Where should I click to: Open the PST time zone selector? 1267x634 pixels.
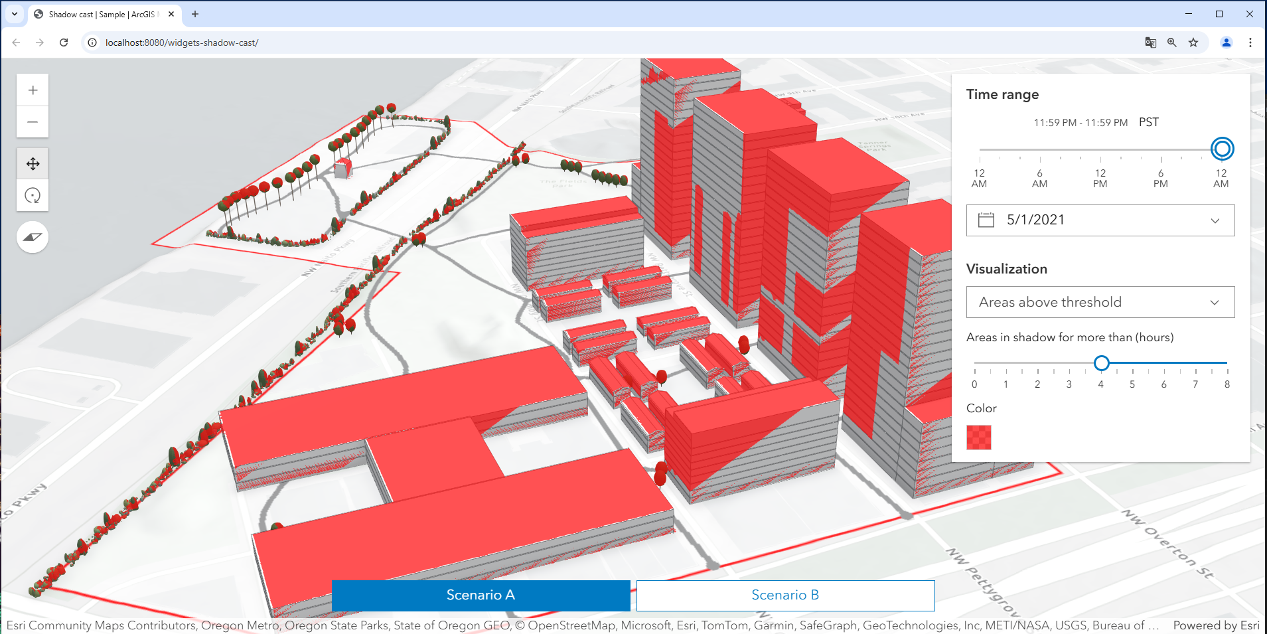(1149, 122)
